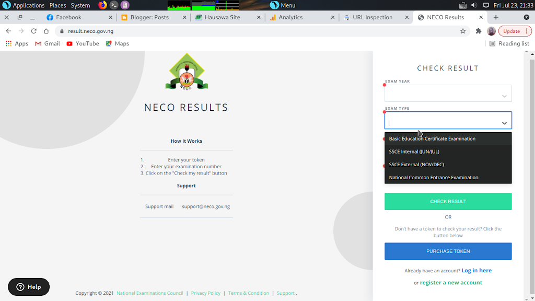This screenshot has height=301, width=535.
Task: Open Terms & Condition link
Action: tap(248, 293)
